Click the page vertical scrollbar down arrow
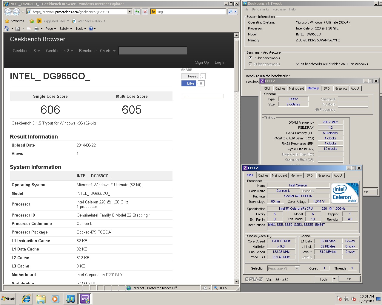 point(237,282)
